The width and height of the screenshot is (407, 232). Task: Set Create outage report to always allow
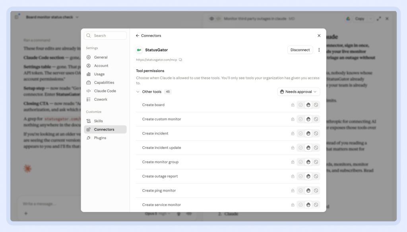300,176
